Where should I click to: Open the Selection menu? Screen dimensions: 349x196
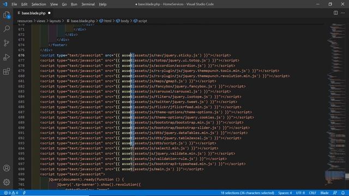coord(39,4)
